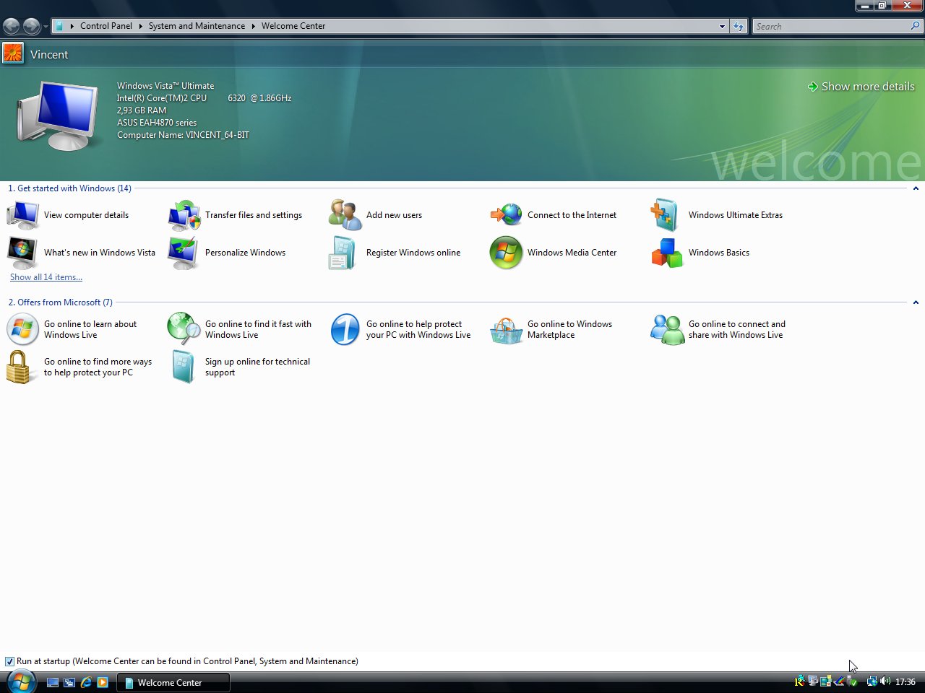Open the Windows Marketplace basket icon

click(506, 330)
